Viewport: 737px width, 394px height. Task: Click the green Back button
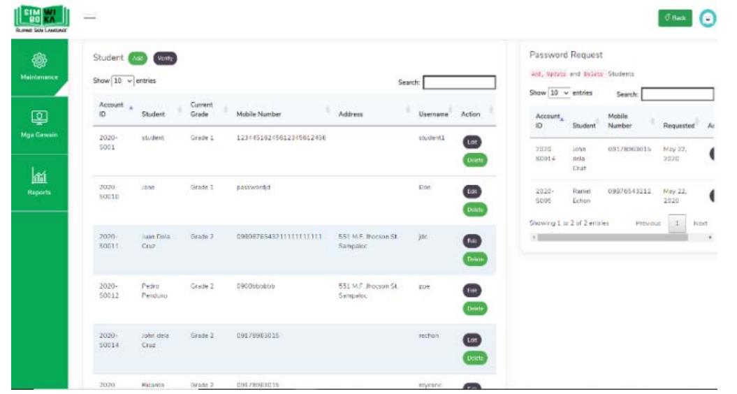click(x=675, y=18)
